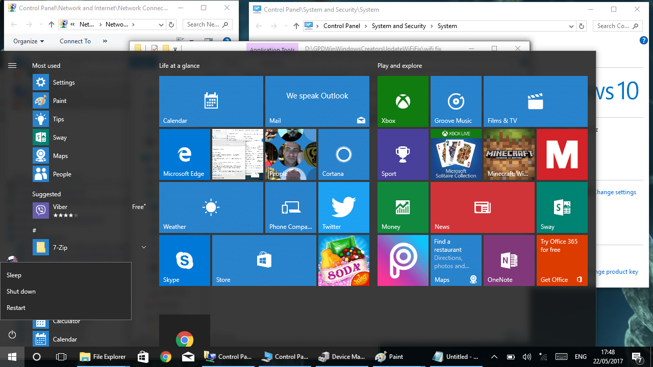Select Shut down from power menu
Viewport: 653px width, 367px height.
point(66,292)
